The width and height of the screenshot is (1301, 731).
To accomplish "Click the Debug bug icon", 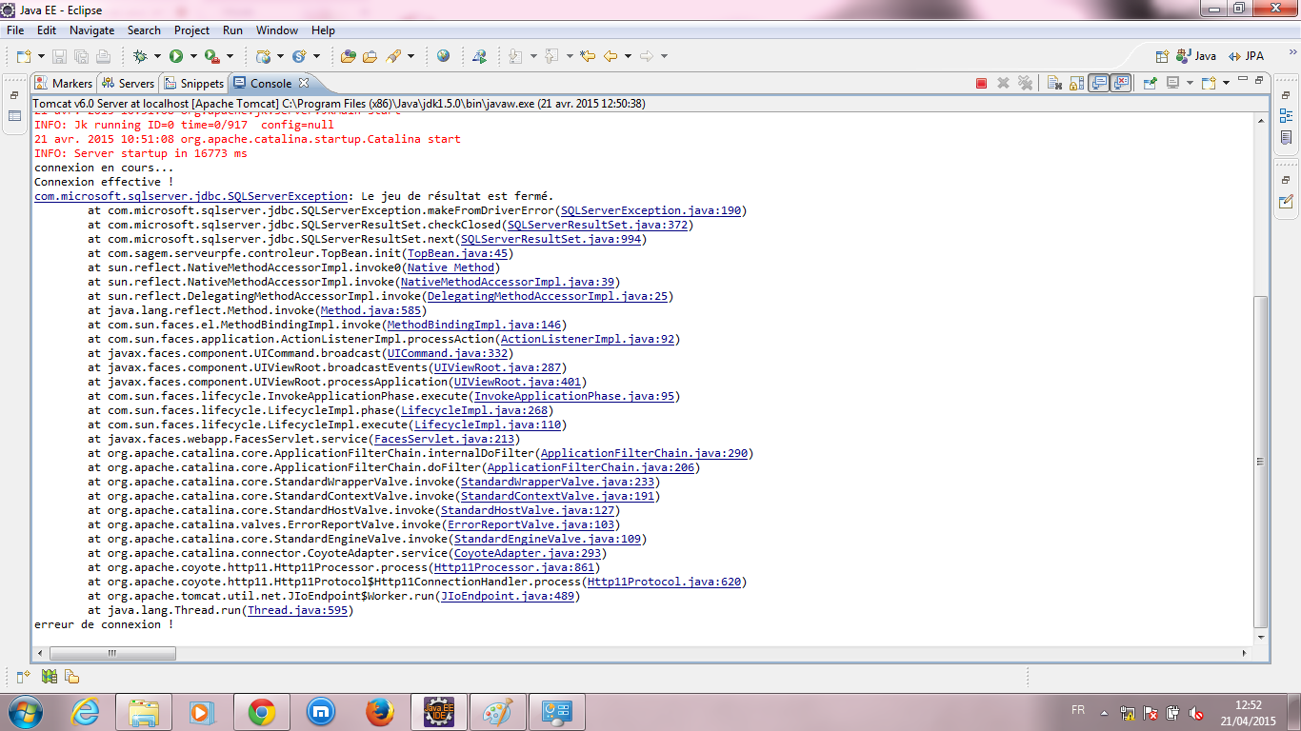I will tap(140, 56).
